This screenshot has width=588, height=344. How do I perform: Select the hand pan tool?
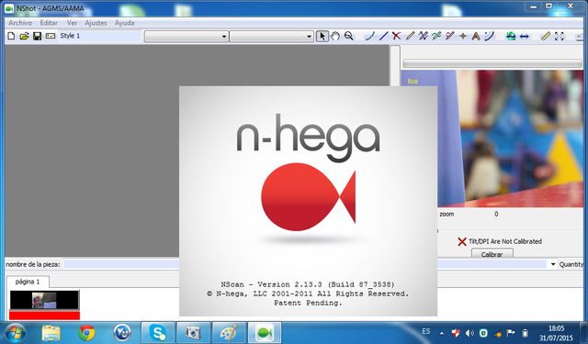point(335,36)
